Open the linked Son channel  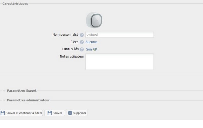tap(89, 49)
